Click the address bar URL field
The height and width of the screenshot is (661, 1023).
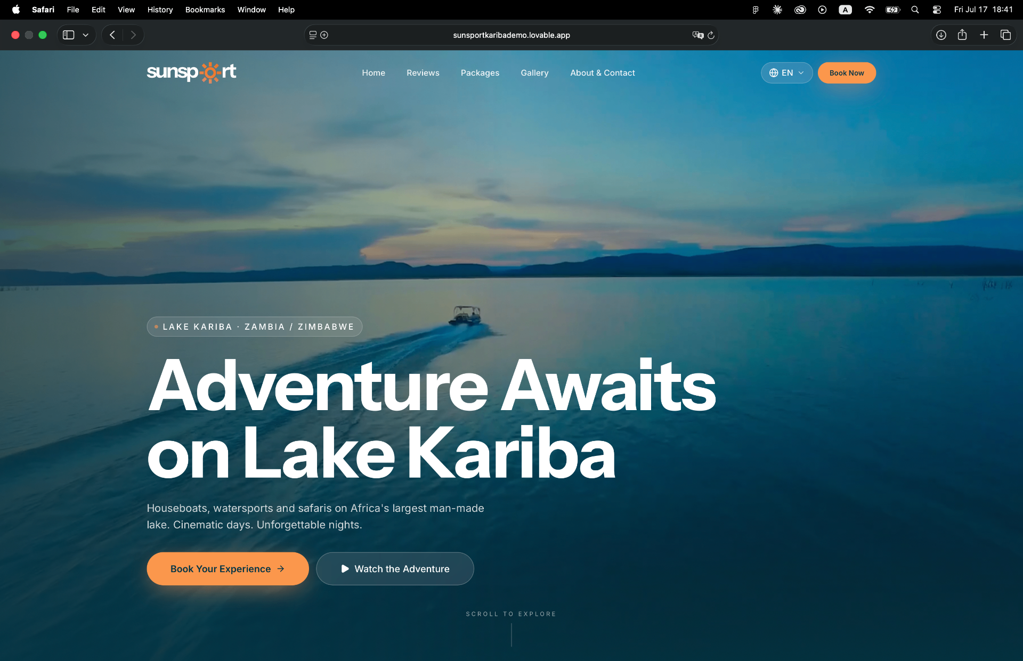511,35
